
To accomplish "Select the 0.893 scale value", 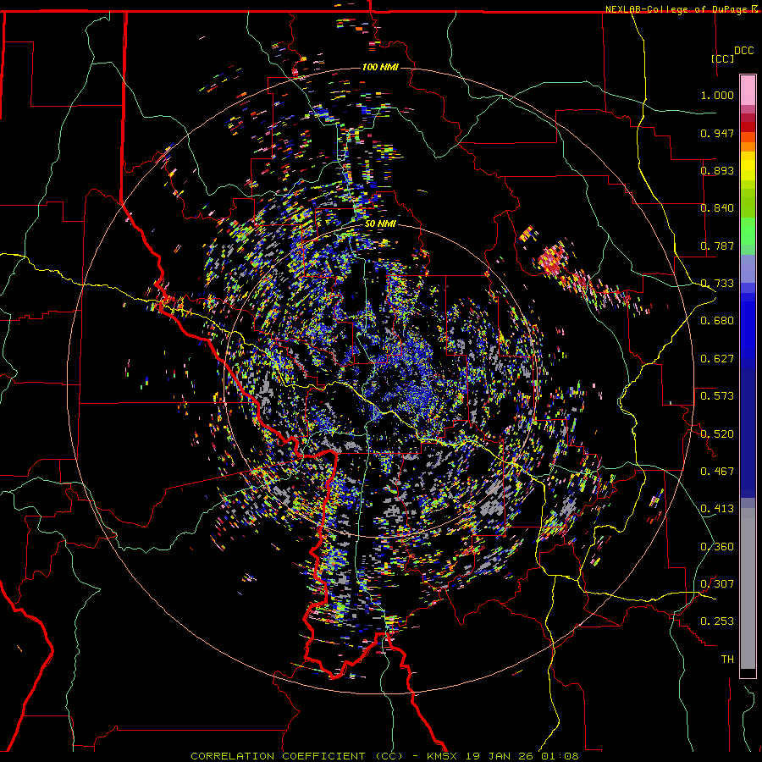I will pos(717,170).
